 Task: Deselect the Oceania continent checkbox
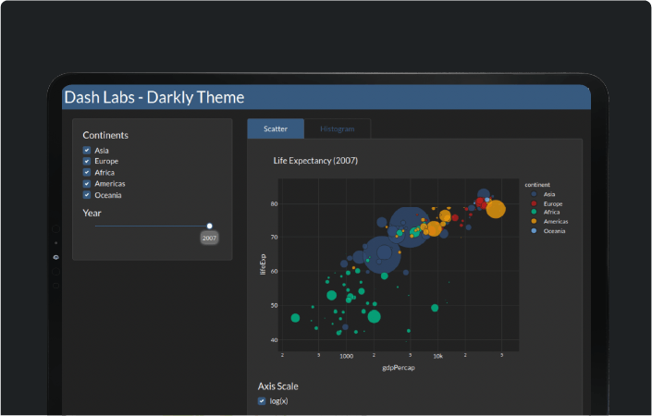click(x=87, y=195)
